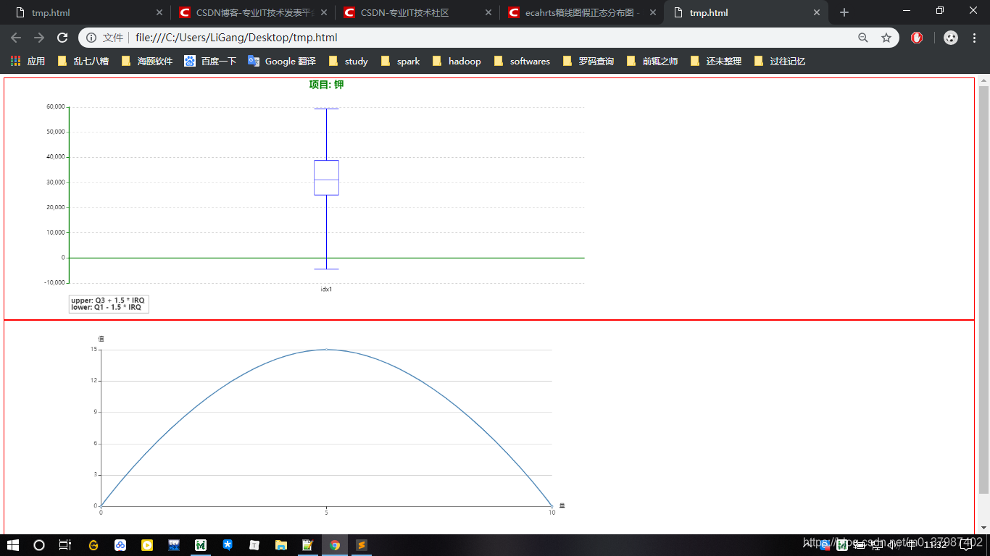Open the red ad-blocker extension icon
The width and height of the screenshot is (990, 556).
pyautogui.click(x=917, y=38)
